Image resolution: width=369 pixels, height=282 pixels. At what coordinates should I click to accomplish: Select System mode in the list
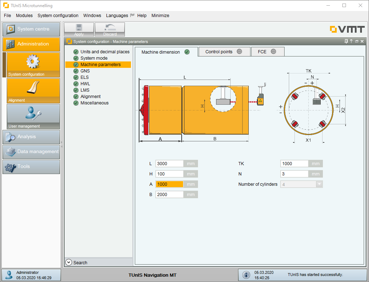click(94, 58)
